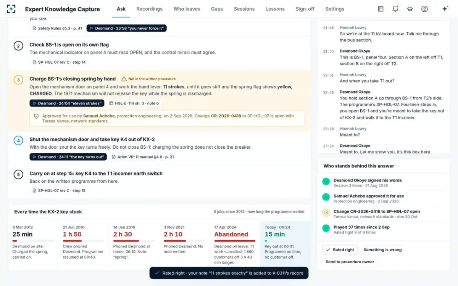Open 'Arlen VR-11 manual §4.6 · p. 22' reference
Image resolution: width=458 pixels, height=286 pixels.
pyautogui.click(x=144, y=157)
